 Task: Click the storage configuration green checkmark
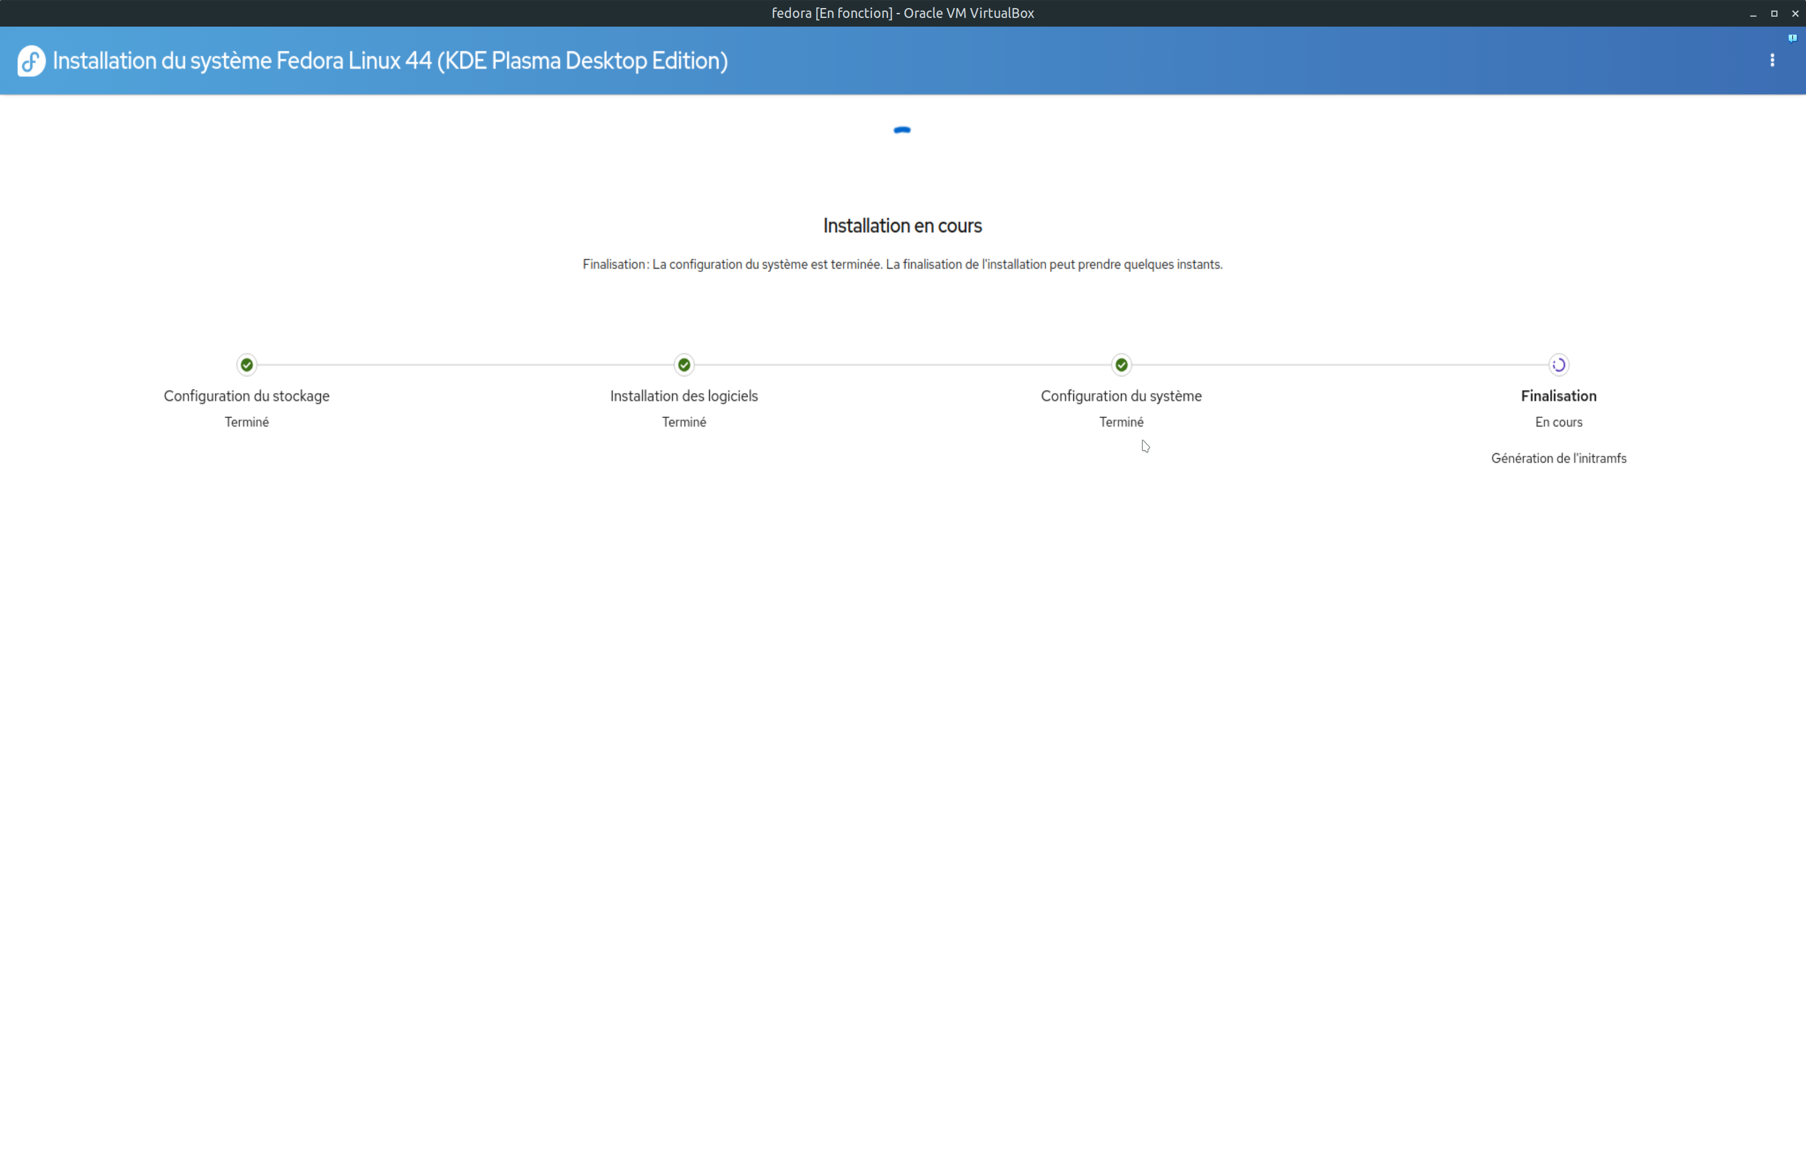tap(246, 365)
